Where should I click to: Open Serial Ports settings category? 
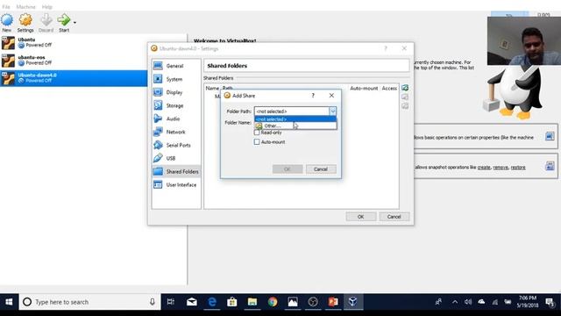[176, 145]
